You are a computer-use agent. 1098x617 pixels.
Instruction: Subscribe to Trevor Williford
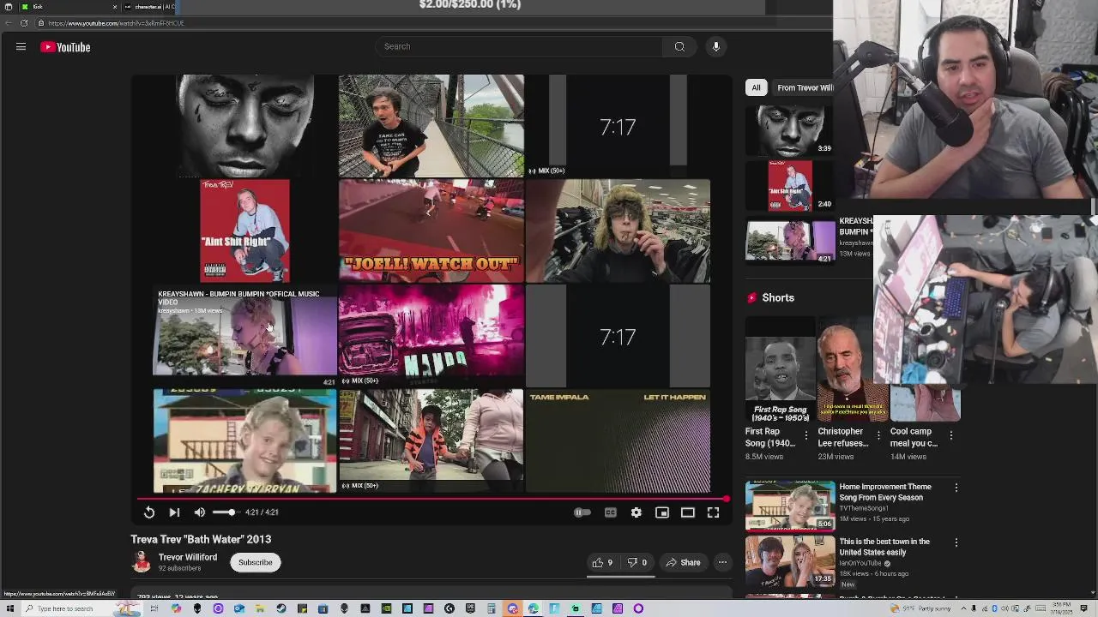[255, 562]
